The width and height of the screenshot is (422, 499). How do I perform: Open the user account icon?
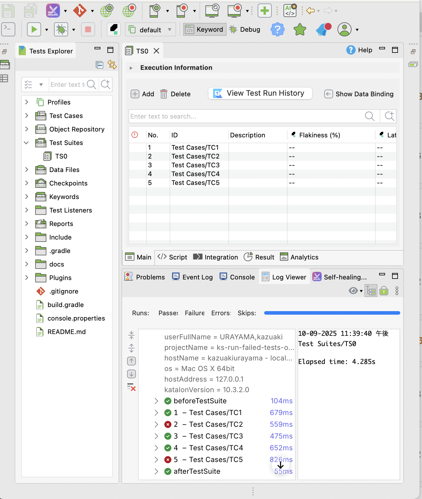click(345, 30)
